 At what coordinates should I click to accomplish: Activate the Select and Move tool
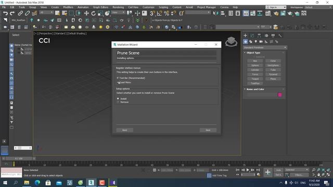86,14
